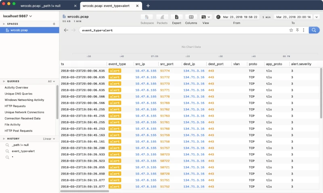Click source port 50723 cell
The height and width of the screenshot is (193, 323).
click(x=165, y=154)
